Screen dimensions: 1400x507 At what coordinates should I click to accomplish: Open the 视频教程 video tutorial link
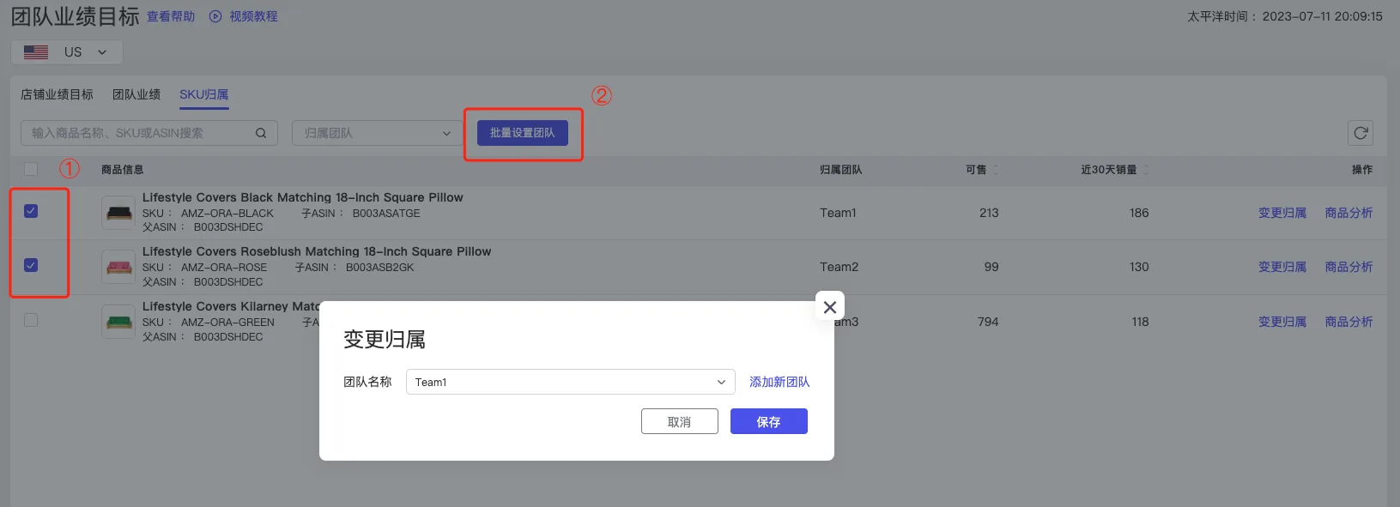[253, 16]
